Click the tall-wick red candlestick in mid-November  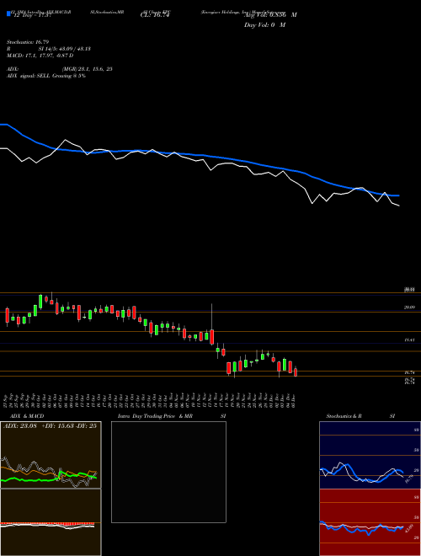click(x=212, y=336)
